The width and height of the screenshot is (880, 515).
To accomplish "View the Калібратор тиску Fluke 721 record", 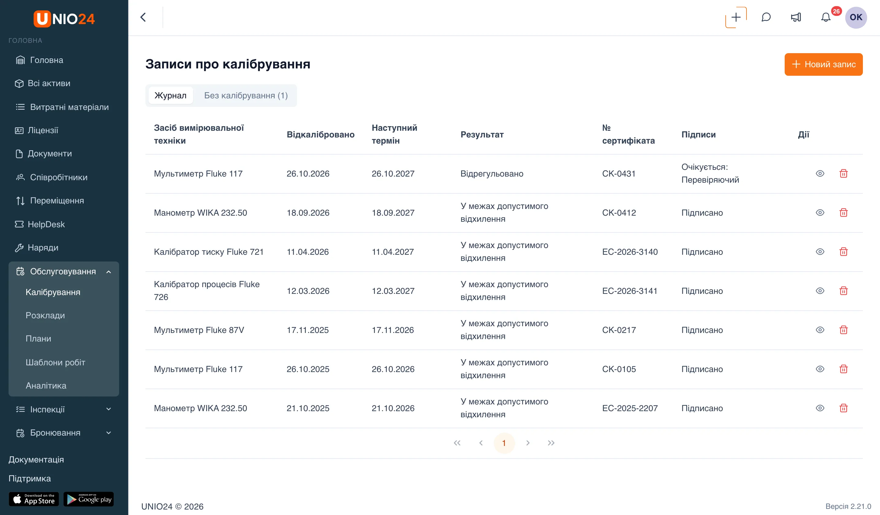I will point(820,252).
